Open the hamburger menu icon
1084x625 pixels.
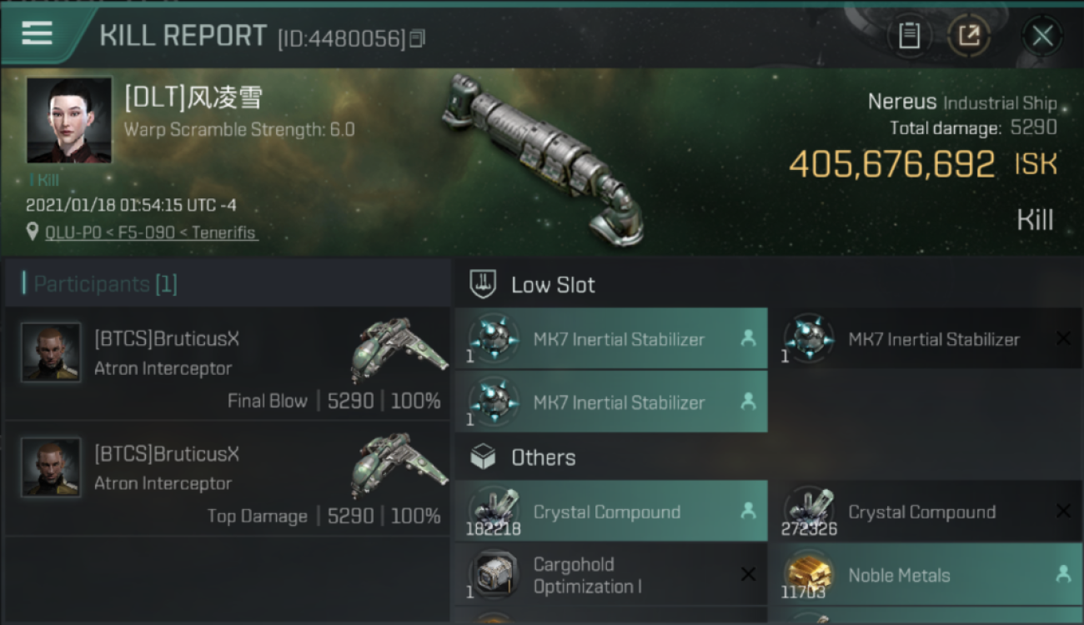[37, 33]
